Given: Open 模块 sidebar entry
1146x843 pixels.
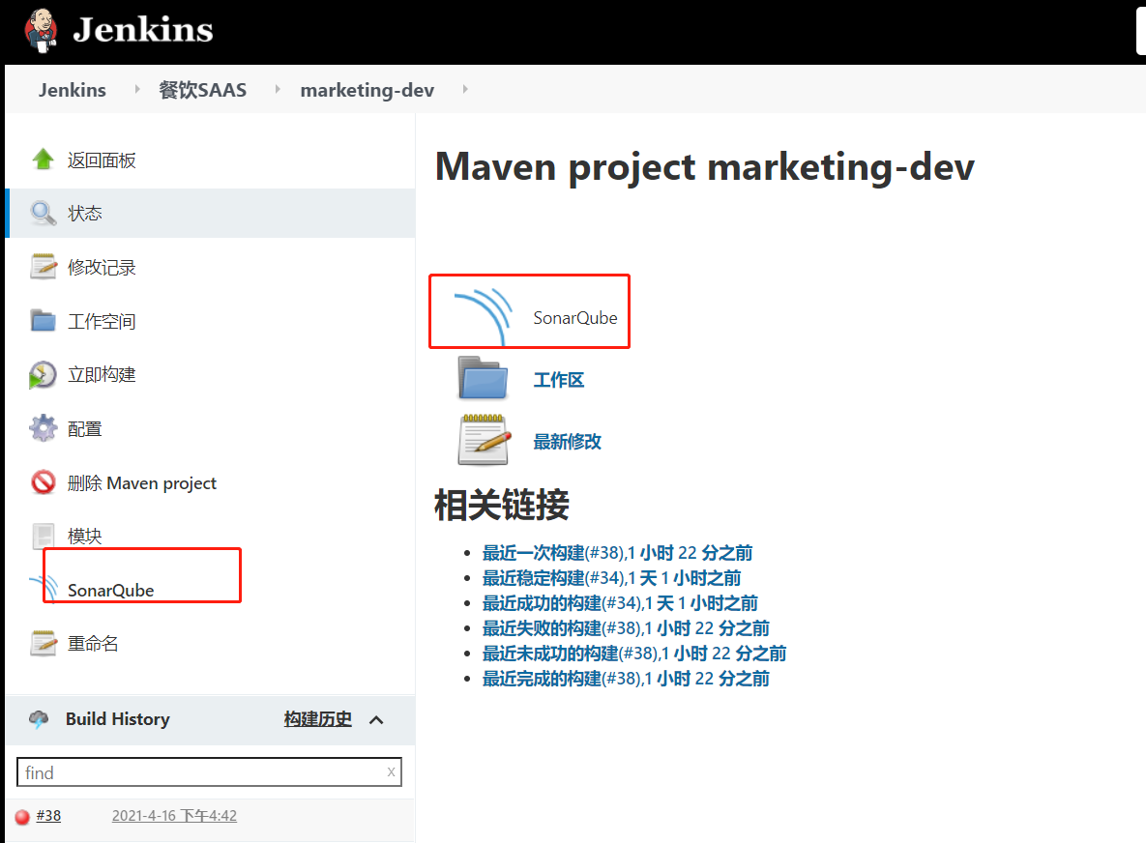Looking at the screenshot, I should (85, 537).
